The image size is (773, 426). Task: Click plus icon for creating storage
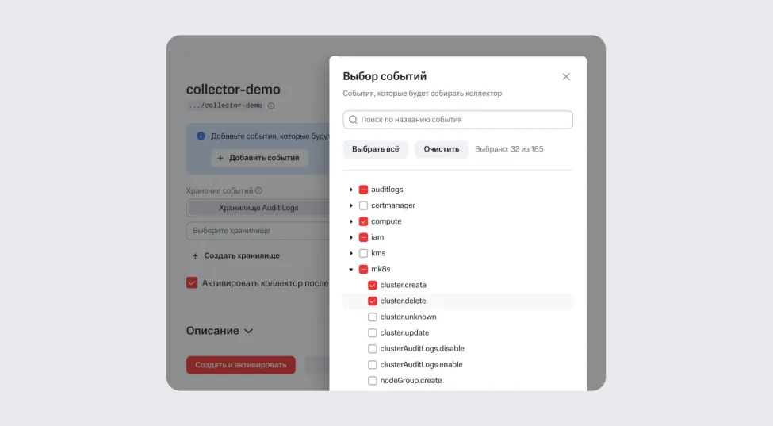[195, 256]
